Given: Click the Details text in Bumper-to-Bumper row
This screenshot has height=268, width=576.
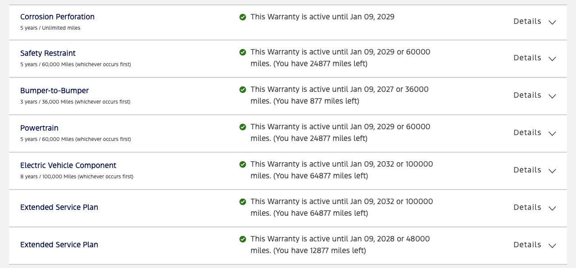Looking at the screenshot, I should (x=527, y=95).
